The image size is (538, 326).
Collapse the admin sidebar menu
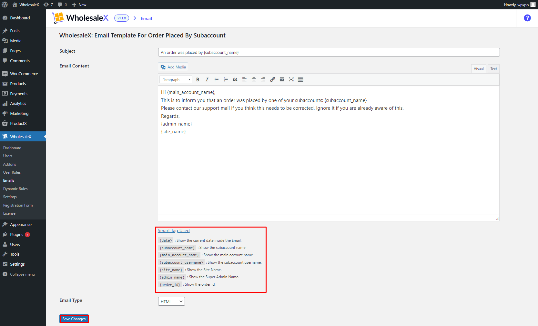(x=19, y=274)
